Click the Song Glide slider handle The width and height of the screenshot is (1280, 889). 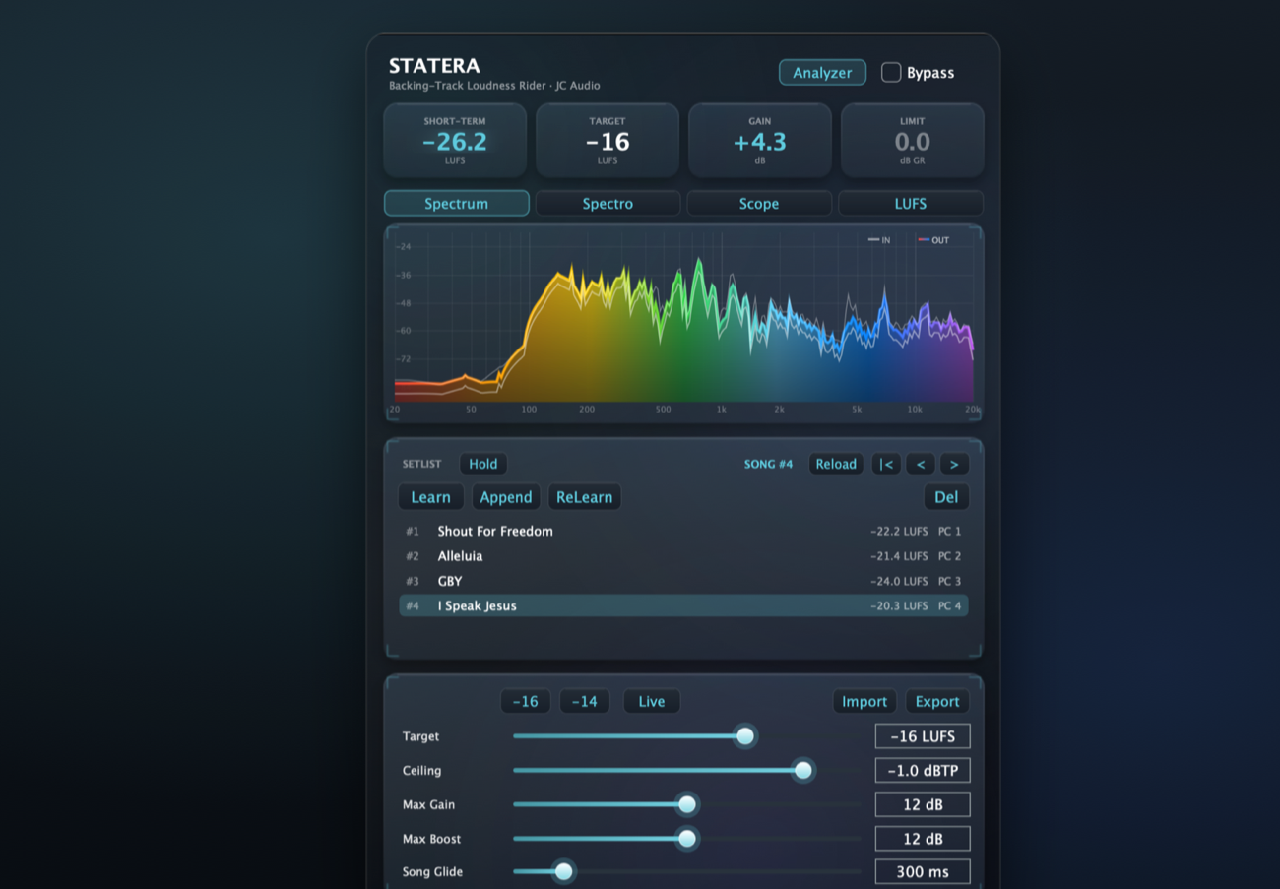pyautogui.click(x=563, y=871)
